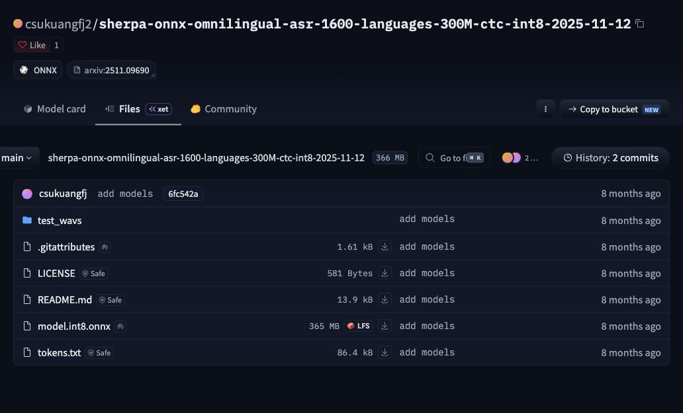
Task: Open the README.md file
Action: [x=64, y=300]
